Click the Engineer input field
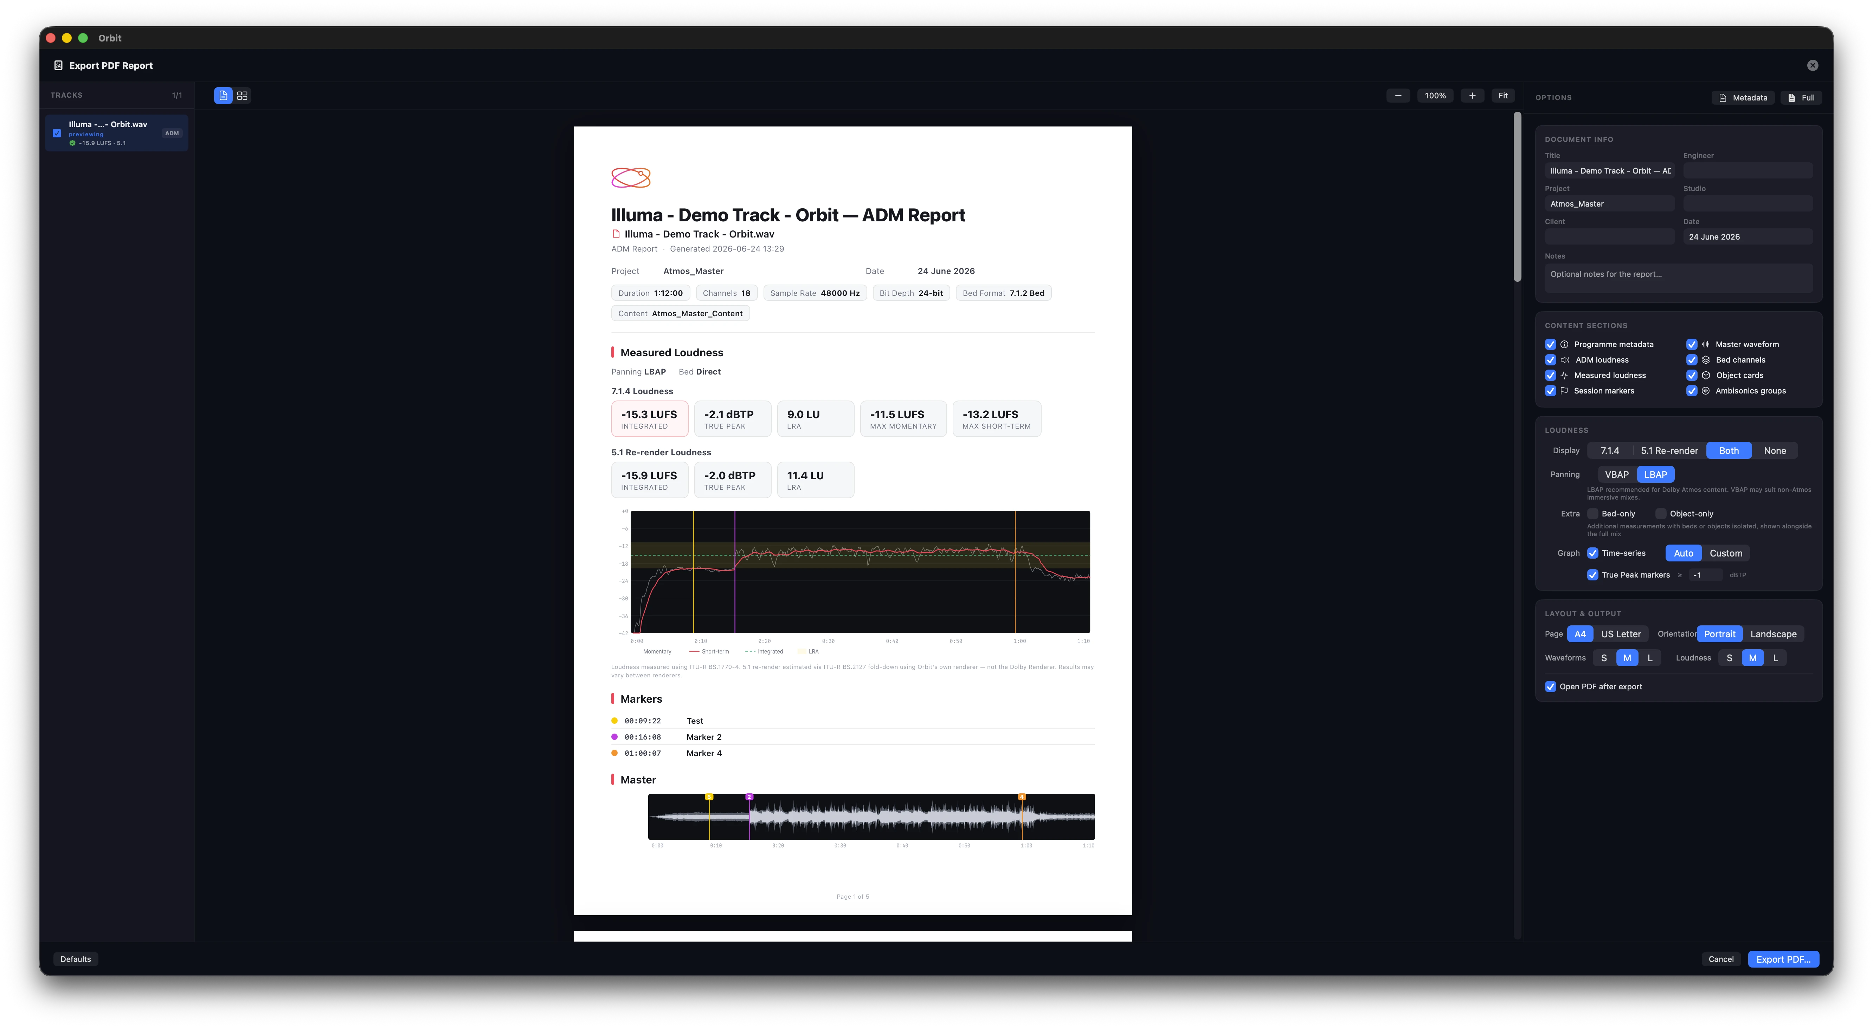The height and width of the screenshot is (1028, 1873). (1747, 171)
